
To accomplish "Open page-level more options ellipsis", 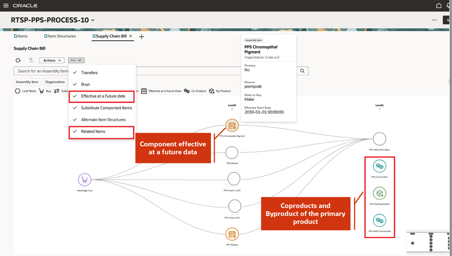I will tap(435, 20).
